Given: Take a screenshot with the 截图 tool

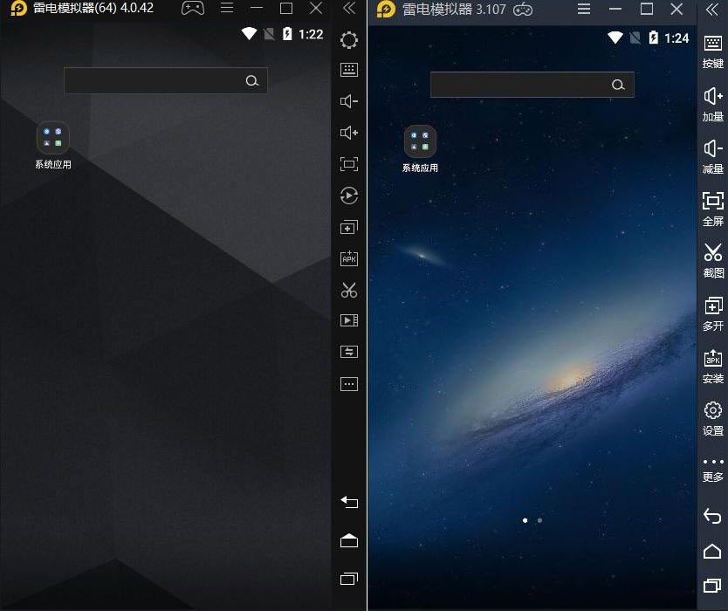Looking at the screenshot, I should (x=713, y=260).
